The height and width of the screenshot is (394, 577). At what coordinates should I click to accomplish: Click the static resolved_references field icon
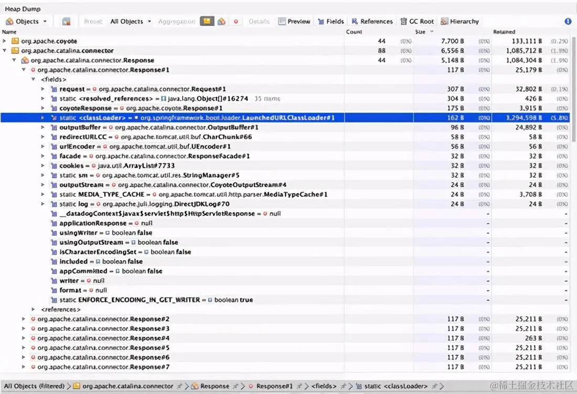click(x=54, y=98)
